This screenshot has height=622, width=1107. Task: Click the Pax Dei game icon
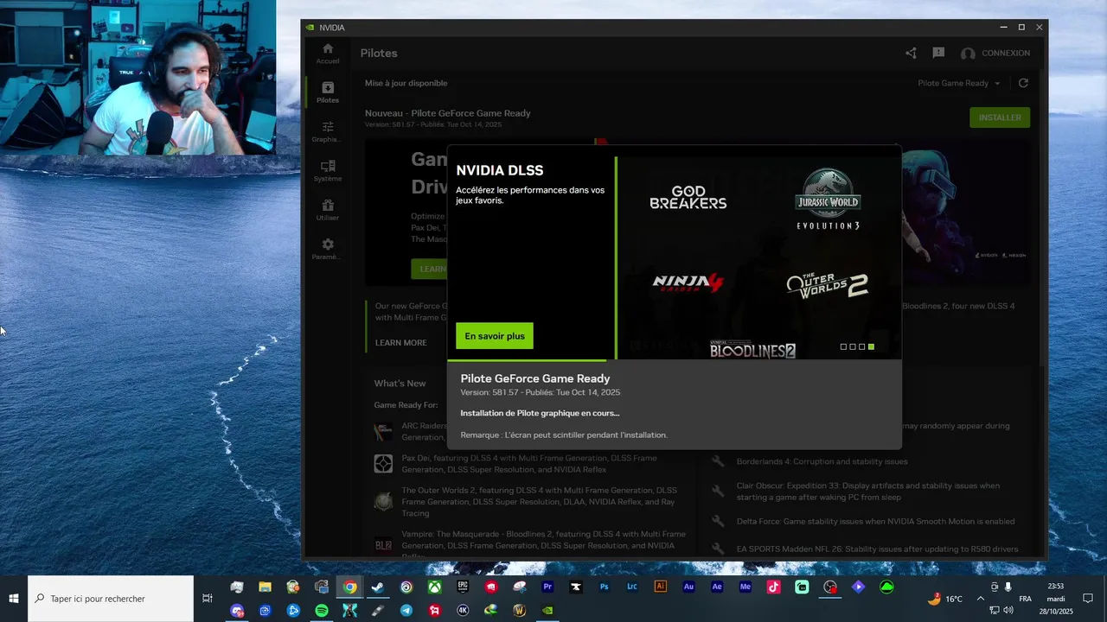(383, 464)
